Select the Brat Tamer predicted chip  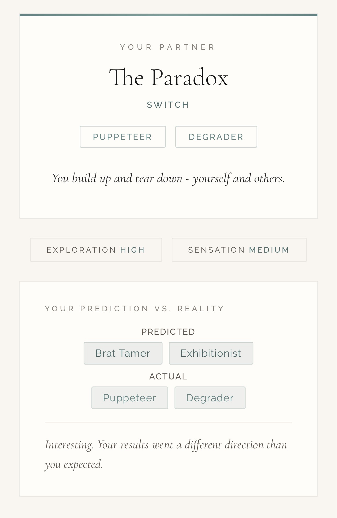(x=123, y=353)
